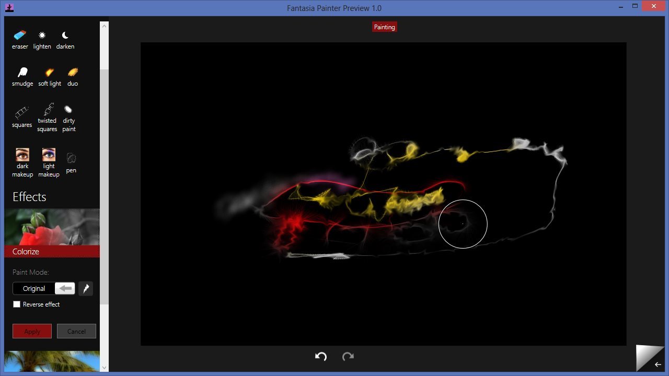This screenshot has width=669, height=376.
Task: Pick the smudge tool
Action: pyautogui.click(x=22, y=76)
